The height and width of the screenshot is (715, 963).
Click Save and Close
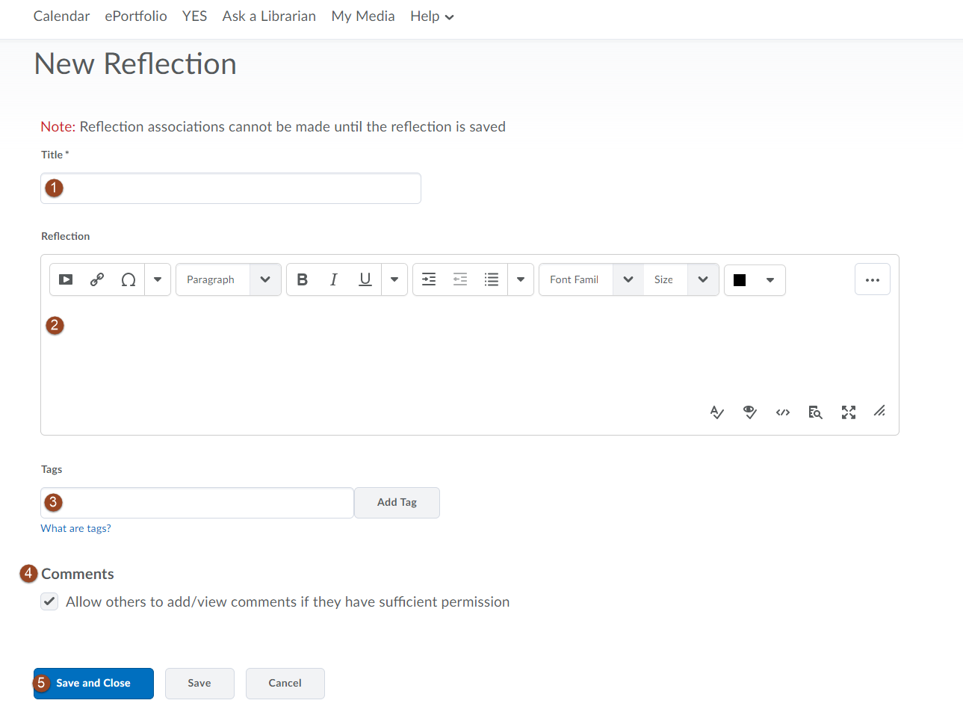93,684
